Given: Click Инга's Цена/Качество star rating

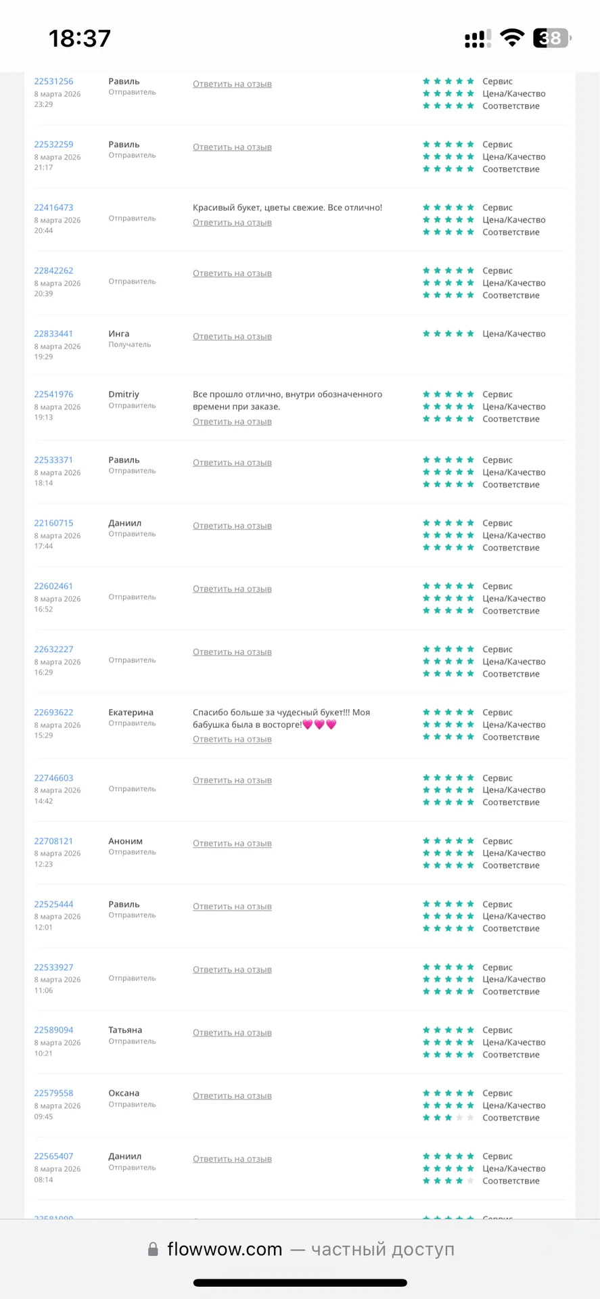Looking at the screenshot, I should (448, 334).
